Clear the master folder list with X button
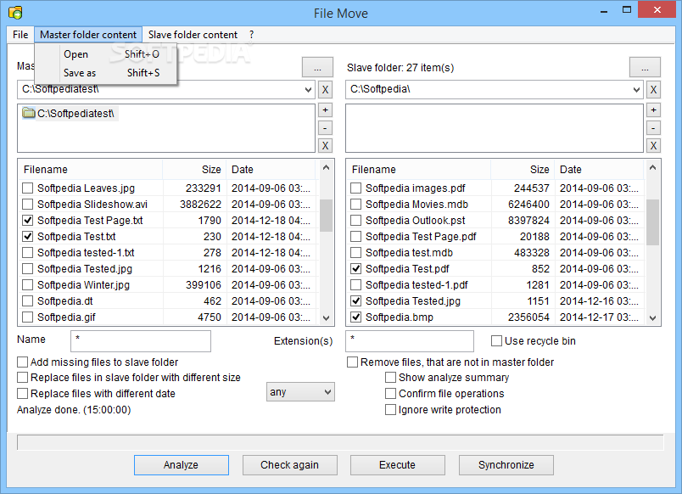This screenshot has height=494, width=682. coord(325,145)
